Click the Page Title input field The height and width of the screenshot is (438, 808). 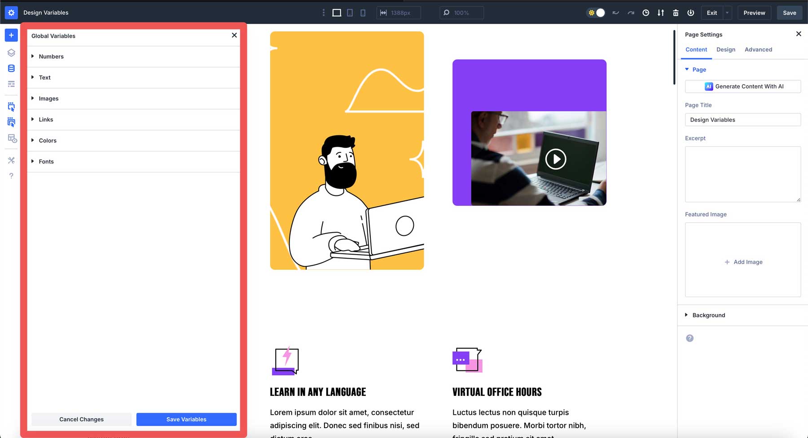743,119
